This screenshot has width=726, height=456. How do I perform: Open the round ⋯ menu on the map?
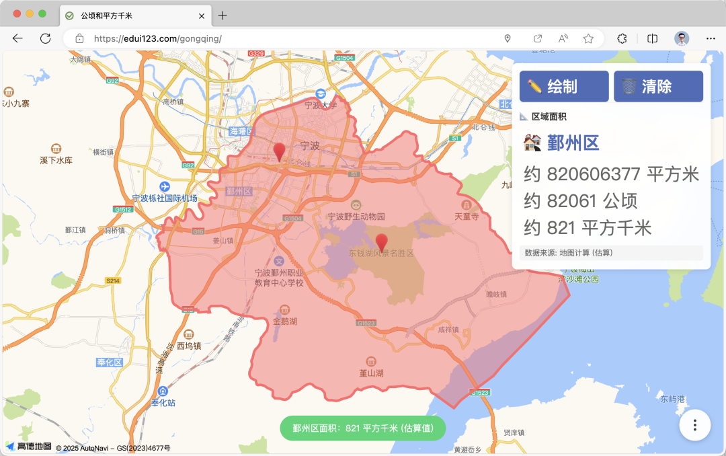694,425
